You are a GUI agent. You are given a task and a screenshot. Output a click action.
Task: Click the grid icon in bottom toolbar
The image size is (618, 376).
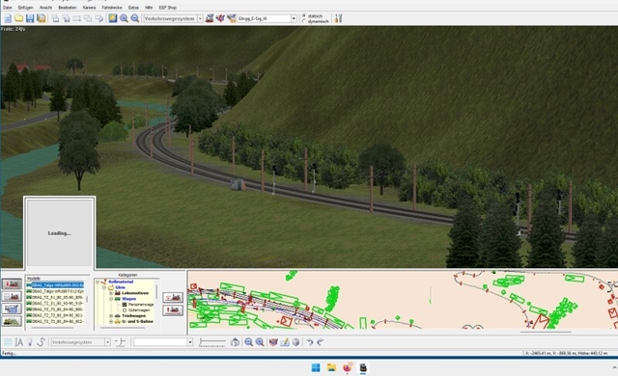pos(8,342)
